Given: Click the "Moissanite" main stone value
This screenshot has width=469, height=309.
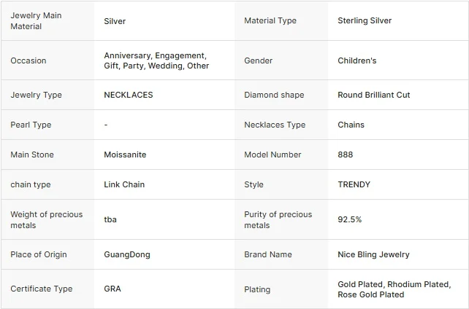Looking at the screenshot, I should click(125, 155).
